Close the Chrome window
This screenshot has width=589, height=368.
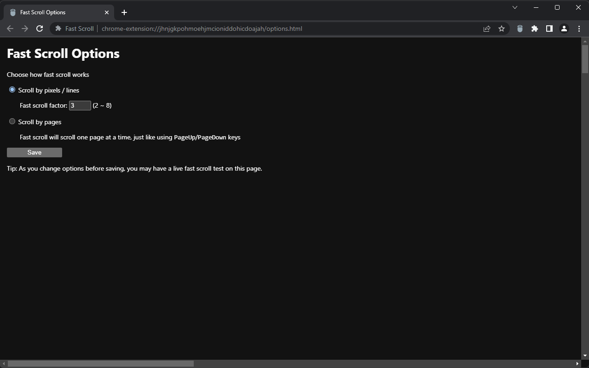pos(578,7)
